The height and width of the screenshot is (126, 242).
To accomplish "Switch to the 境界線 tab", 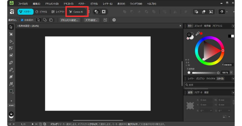I will point(207,26).
